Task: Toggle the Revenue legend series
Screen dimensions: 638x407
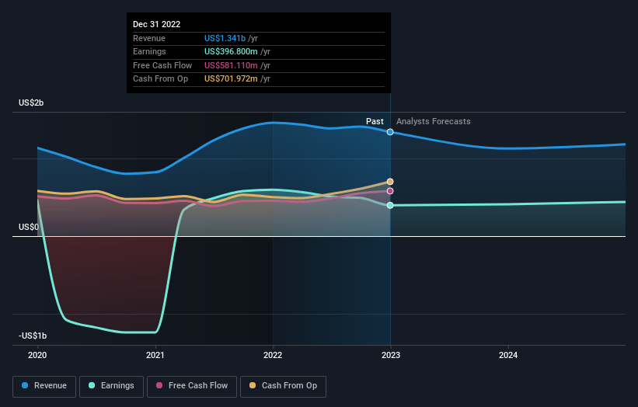Action: [44, 386]
